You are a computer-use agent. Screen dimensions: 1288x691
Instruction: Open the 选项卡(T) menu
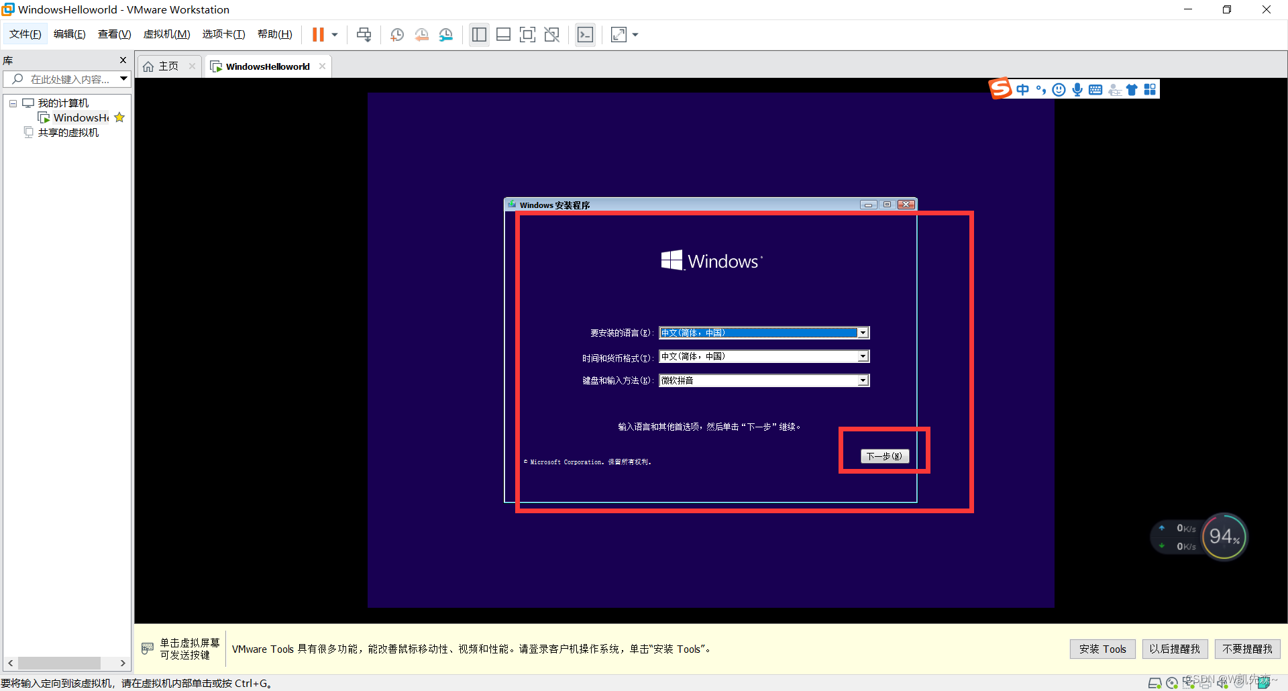tap(224, 34)
